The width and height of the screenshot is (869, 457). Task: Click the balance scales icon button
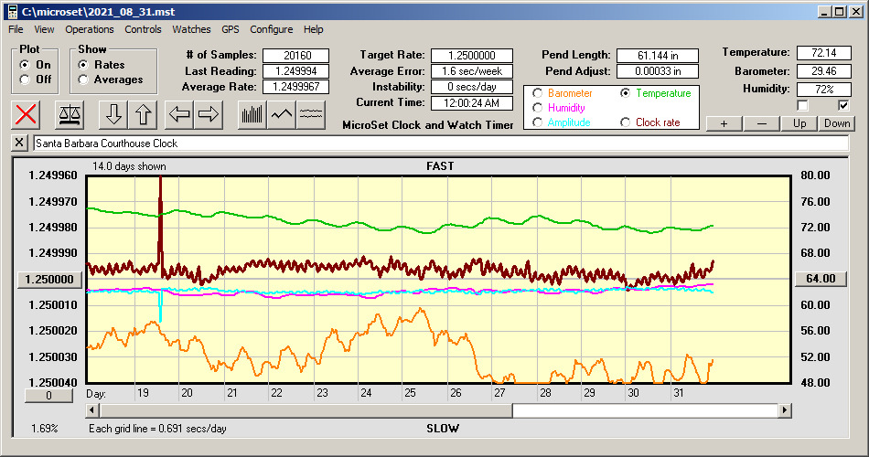coord(70,114)
